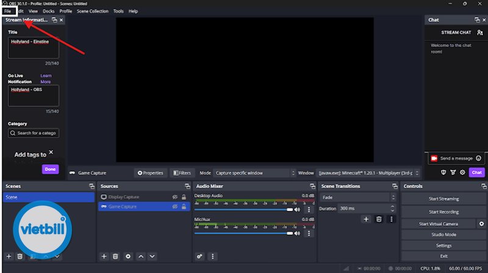
Task: Open chat channel points rewards icon
Action: (453, 172)
